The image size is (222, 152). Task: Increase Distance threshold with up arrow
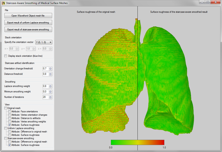tap(50, 73)
